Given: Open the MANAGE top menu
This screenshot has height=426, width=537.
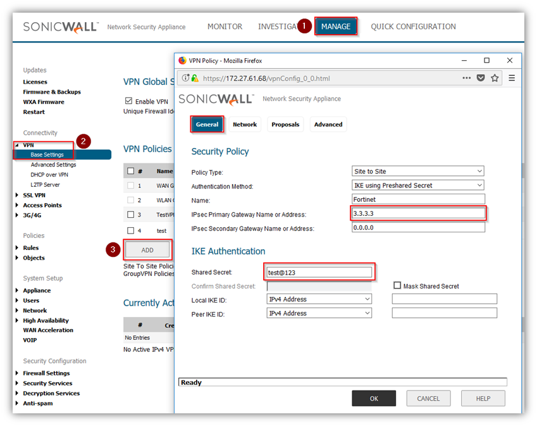Looking at the screenshot, I should point(336,27).
